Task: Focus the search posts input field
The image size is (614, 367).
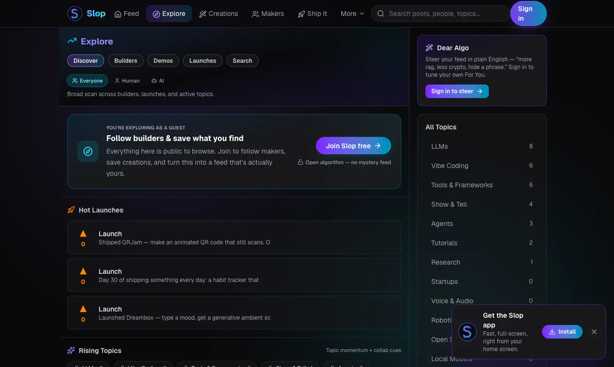Action: click(x=440, y=14)
